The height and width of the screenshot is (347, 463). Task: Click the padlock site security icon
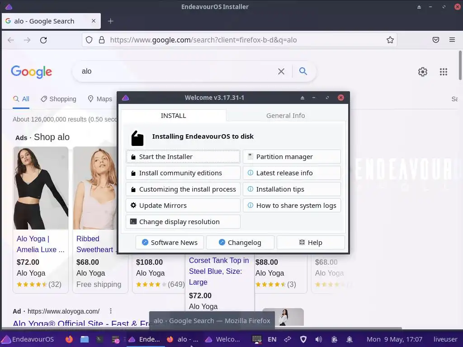pyautogui.click(x=102, y=40)
